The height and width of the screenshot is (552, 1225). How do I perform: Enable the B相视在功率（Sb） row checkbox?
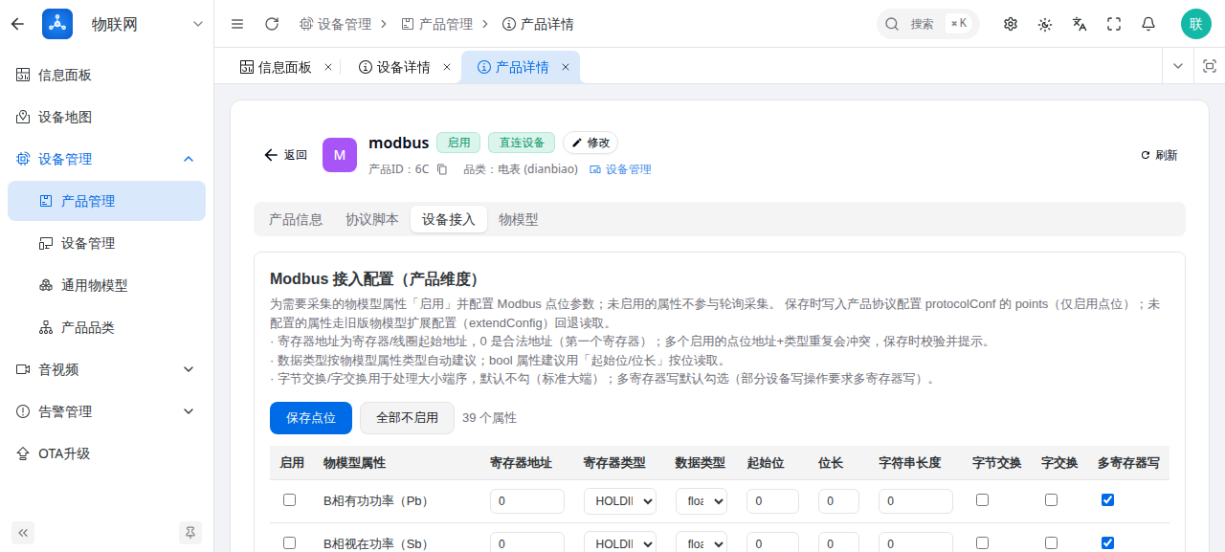(290, 542)
